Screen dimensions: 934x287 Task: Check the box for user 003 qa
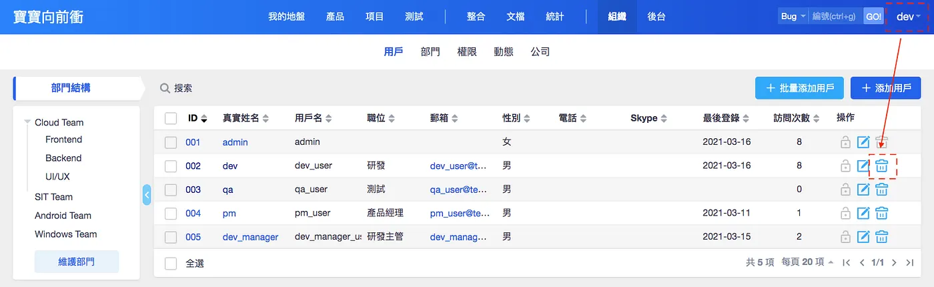pos(171,190)
